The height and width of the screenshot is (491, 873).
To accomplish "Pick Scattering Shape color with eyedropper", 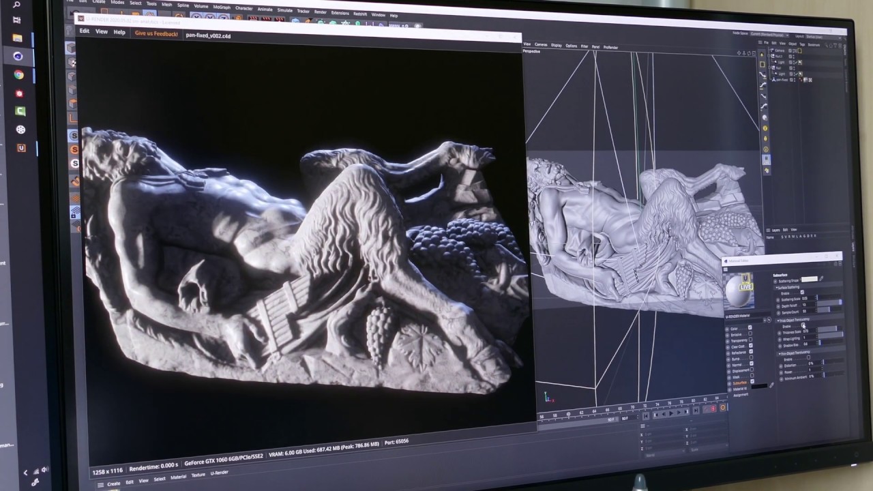I will [x=821, y=278].
